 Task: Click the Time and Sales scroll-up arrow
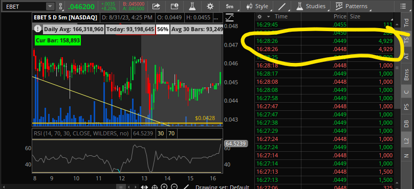[x=396, y=23]
